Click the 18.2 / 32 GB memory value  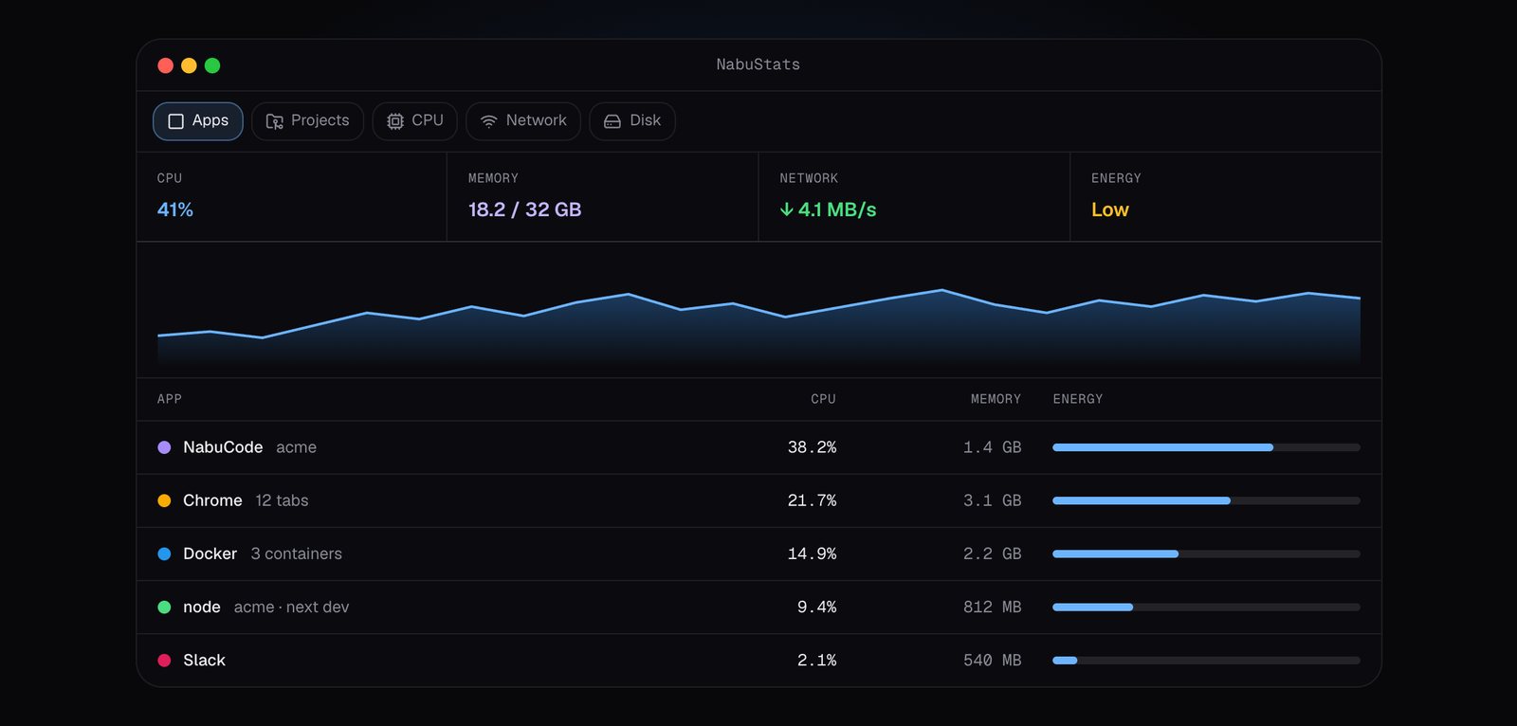[x=524, y=209]
